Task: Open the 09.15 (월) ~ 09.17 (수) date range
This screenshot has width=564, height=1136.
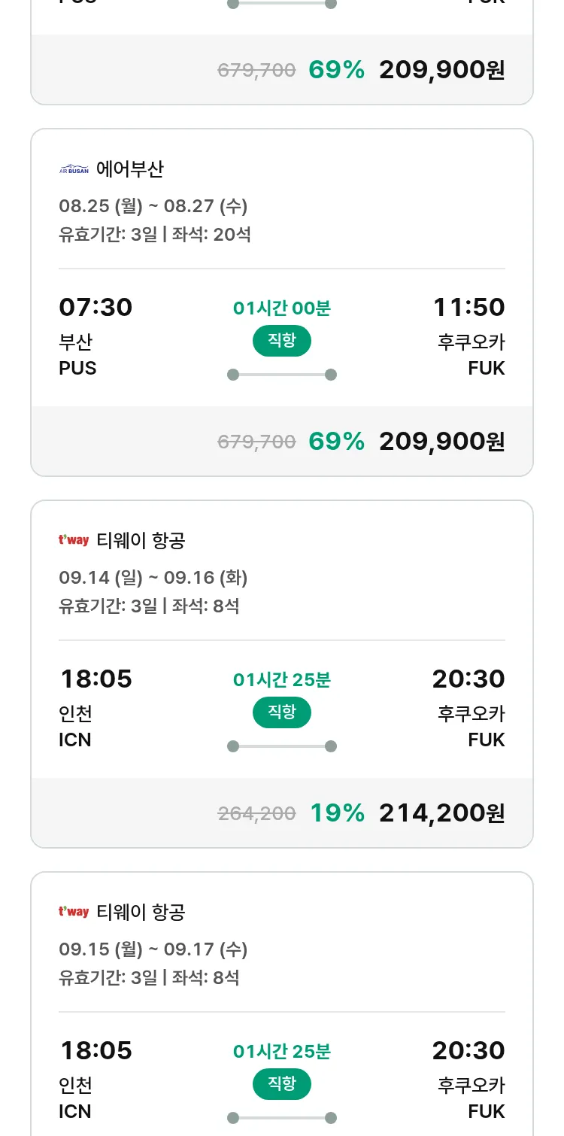Action: (x=153, y=949)
